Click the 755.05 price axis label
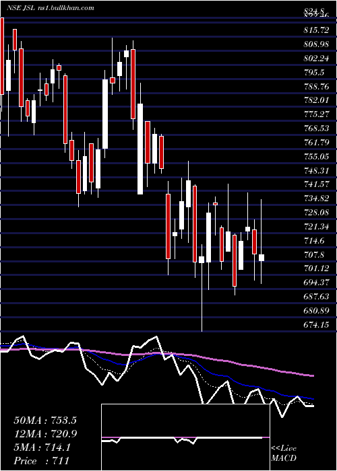This screenshot has height=471, width=337. tap(316, 157)
